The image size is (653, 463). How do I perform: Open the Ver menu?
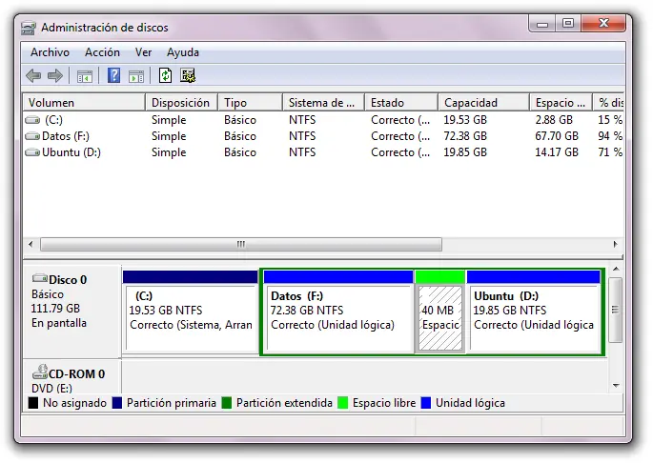click(143, 52)
